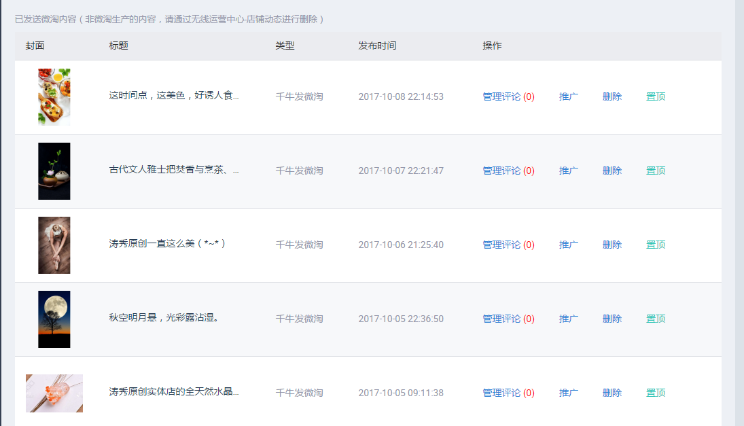This screenshot has height=426, width=744.
Task: Click 删除 for the 2017-10-07 post
Action: [x=612, y=171]
